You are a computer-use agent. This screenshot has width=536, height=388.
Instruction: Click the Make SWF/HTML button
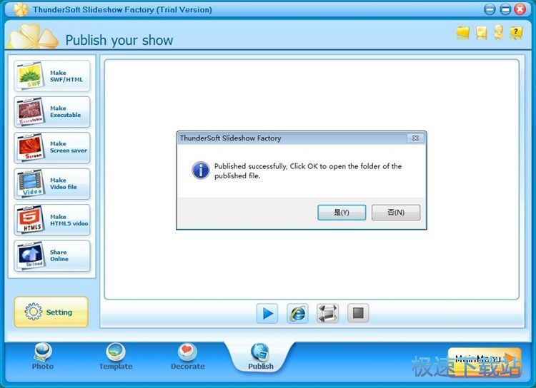[x=52, y=76]
